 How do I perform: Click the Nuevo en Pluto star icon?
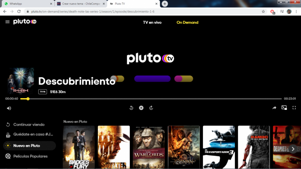point(8,146)
